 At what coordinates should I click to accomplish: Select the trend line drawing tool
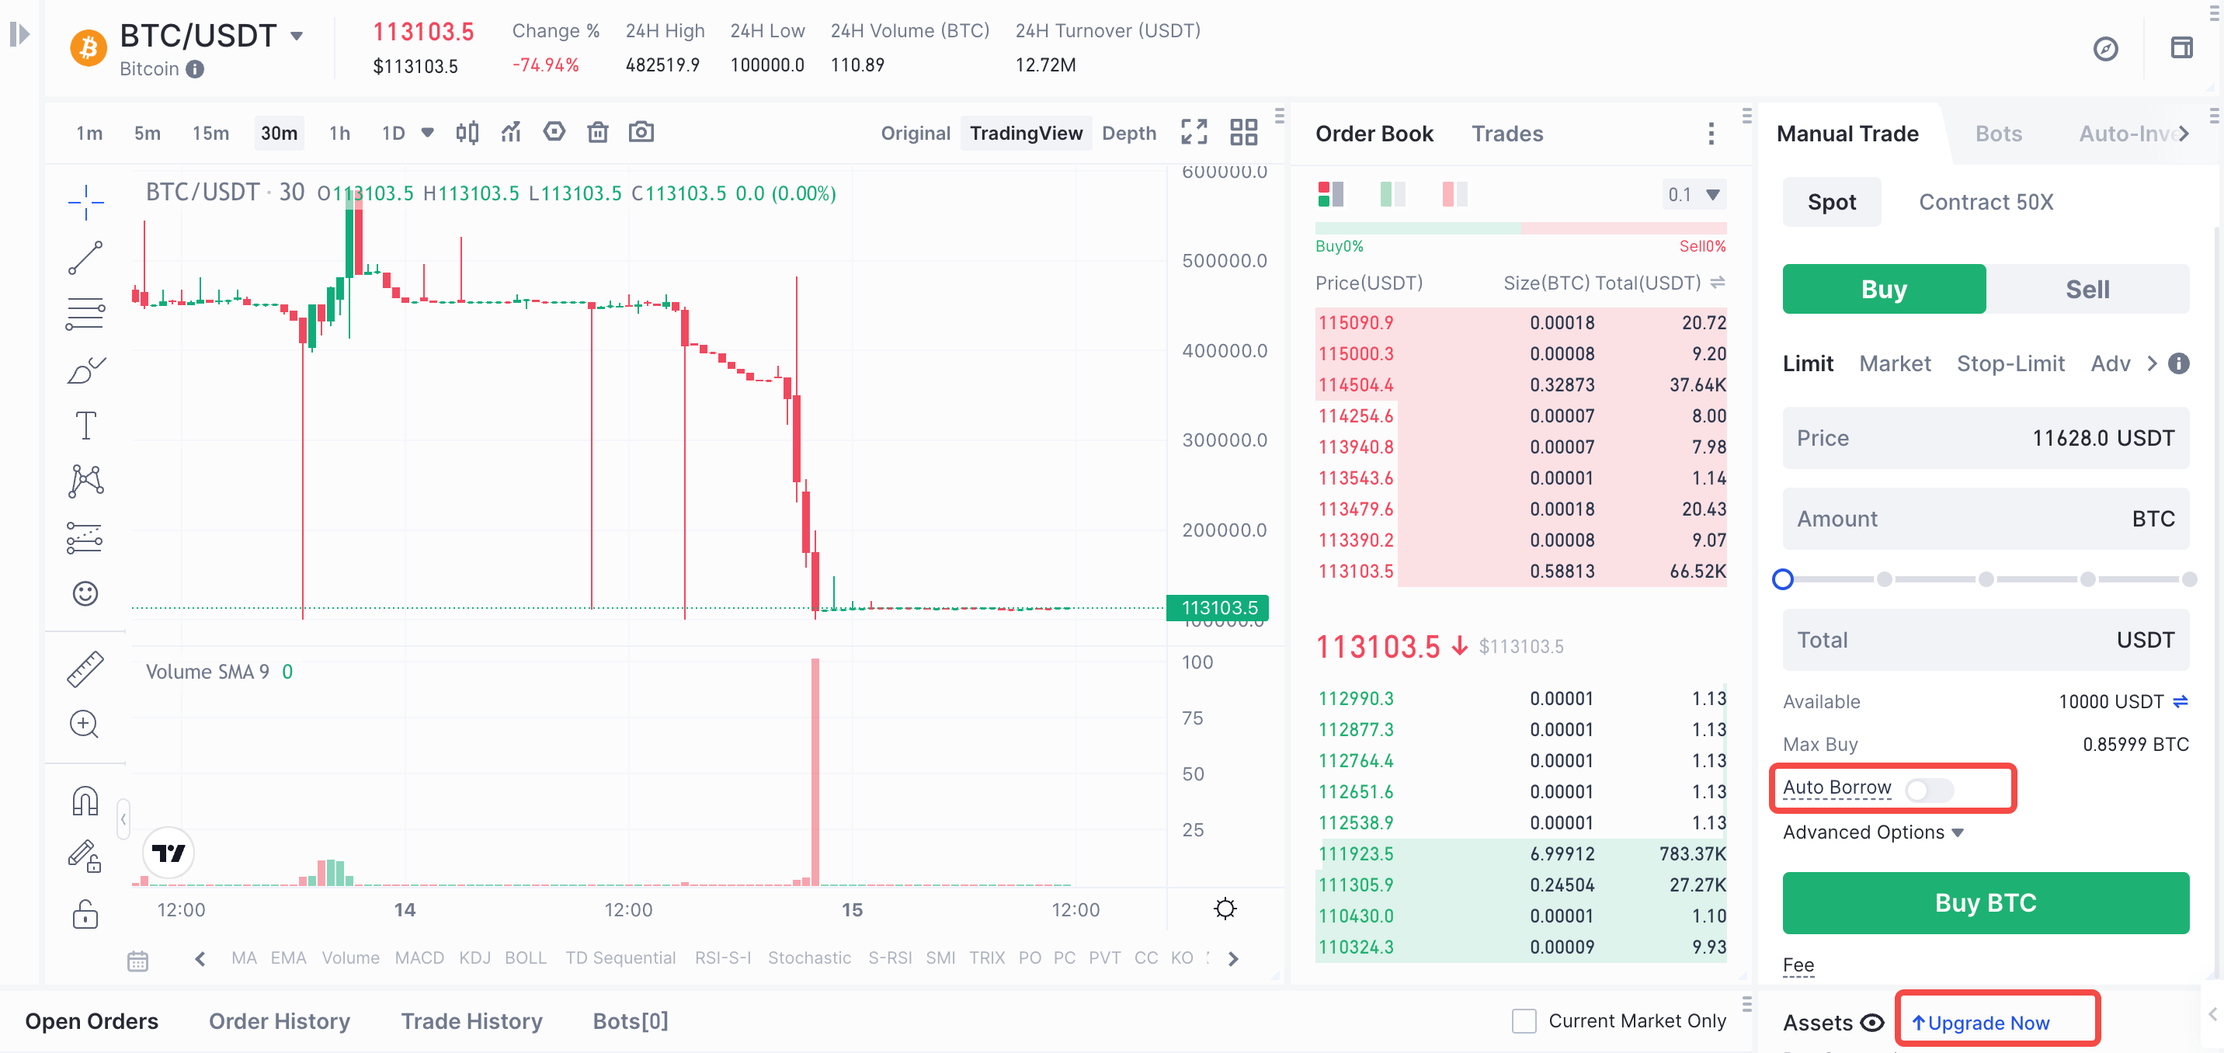click(85, 257)
